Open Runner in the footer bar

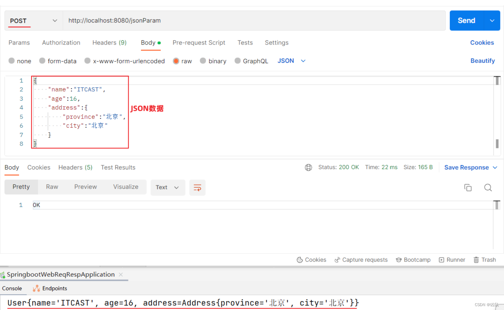click(x=452, y=260)
